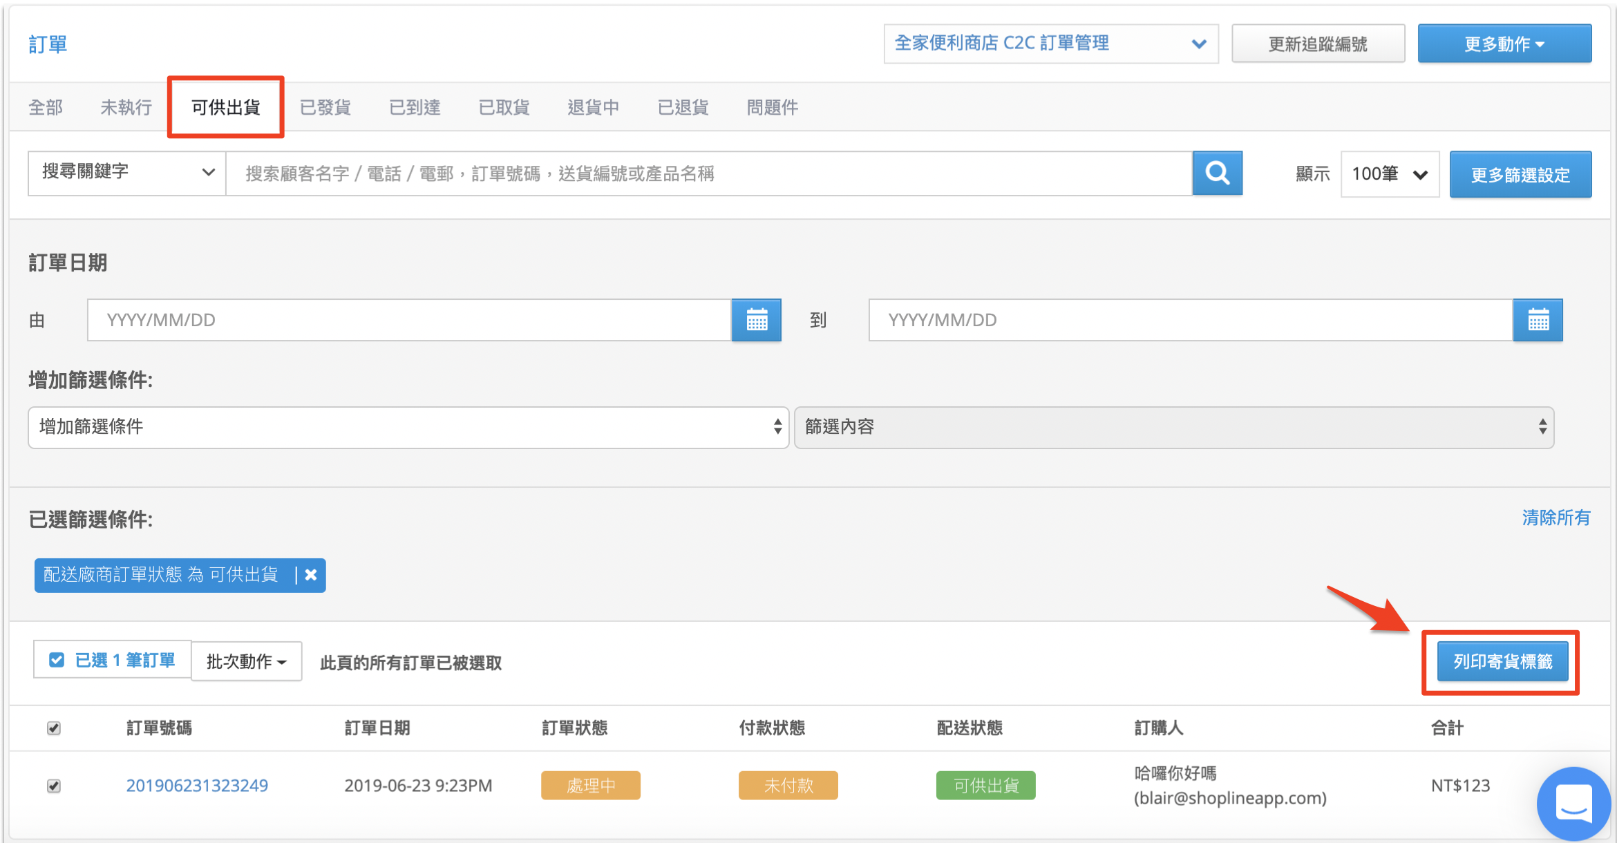The width and height of the screenshot is (1617, 843).
Task: Open the 增加篩選條件 select box
Action: click(408, 427)
